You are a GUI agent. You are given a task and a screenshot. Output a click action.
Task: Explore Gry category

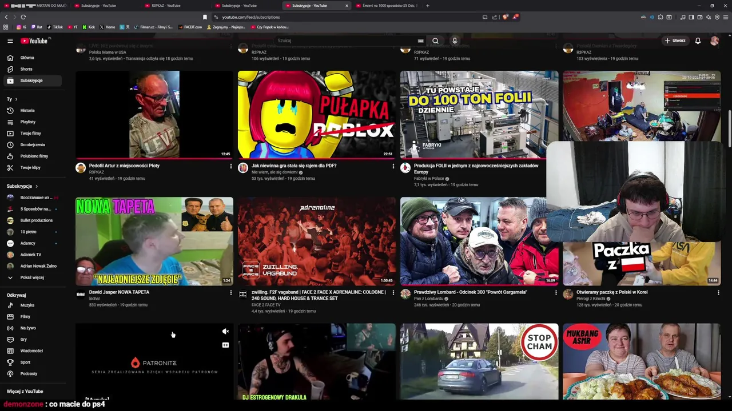[x=31, y=339]
